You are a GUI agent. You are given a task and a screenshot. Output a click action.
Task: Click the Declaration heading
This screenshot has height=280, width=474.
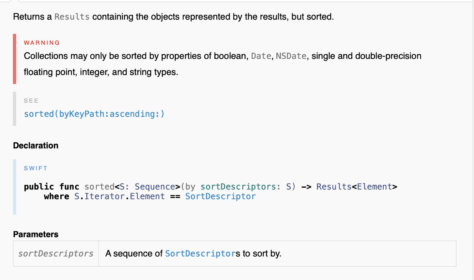[x=36, y=146]
